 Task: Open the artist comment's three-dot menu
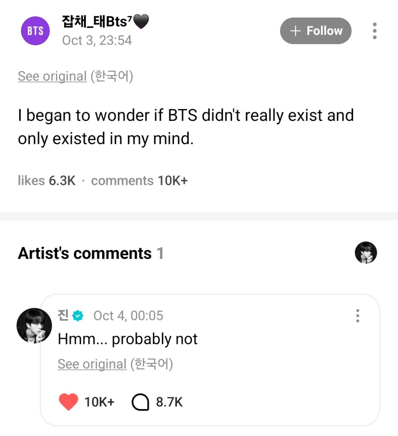[358, 316]
